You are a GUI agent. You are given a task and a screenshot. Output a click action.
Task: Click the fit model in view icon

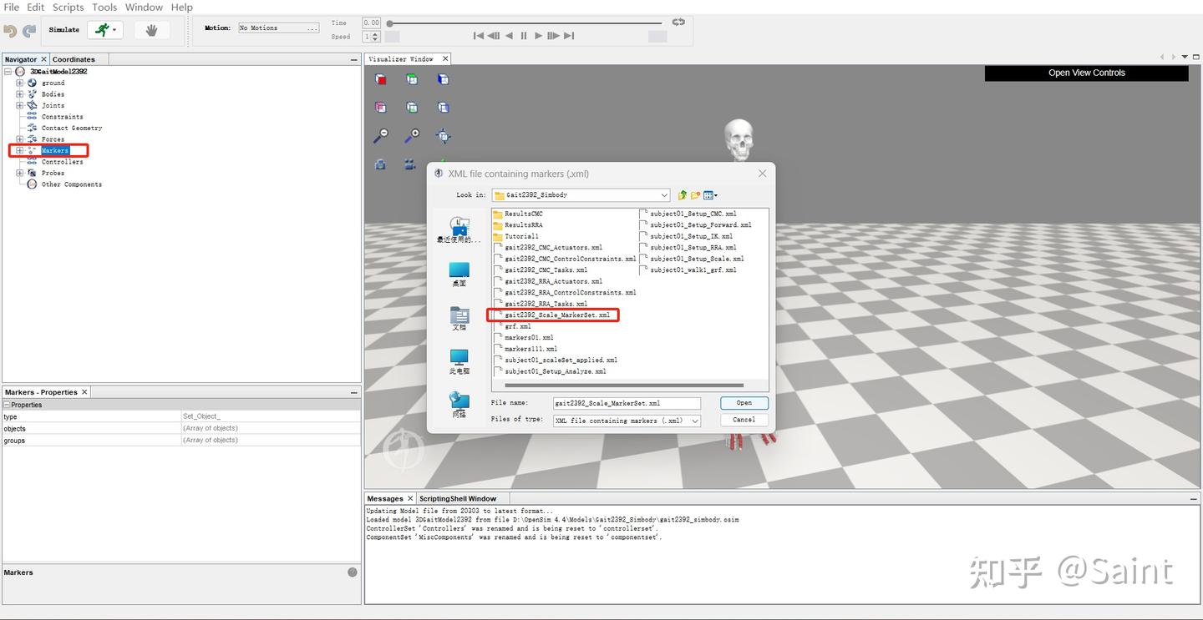pos(443,135)
